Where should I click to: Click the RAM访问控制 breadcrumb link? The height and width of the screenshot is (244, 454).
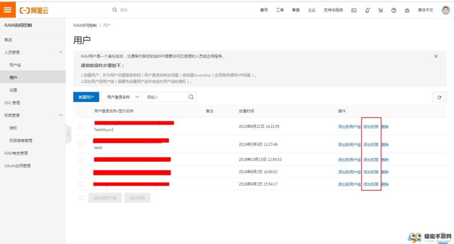[85, 25]
